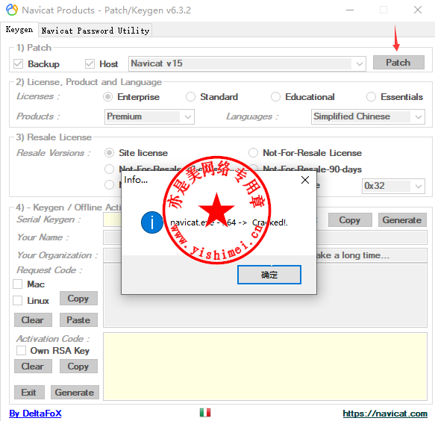435x421 pixels.
Task: Select Not-For-Resale License radio button
Action: [x=253, y=153]
